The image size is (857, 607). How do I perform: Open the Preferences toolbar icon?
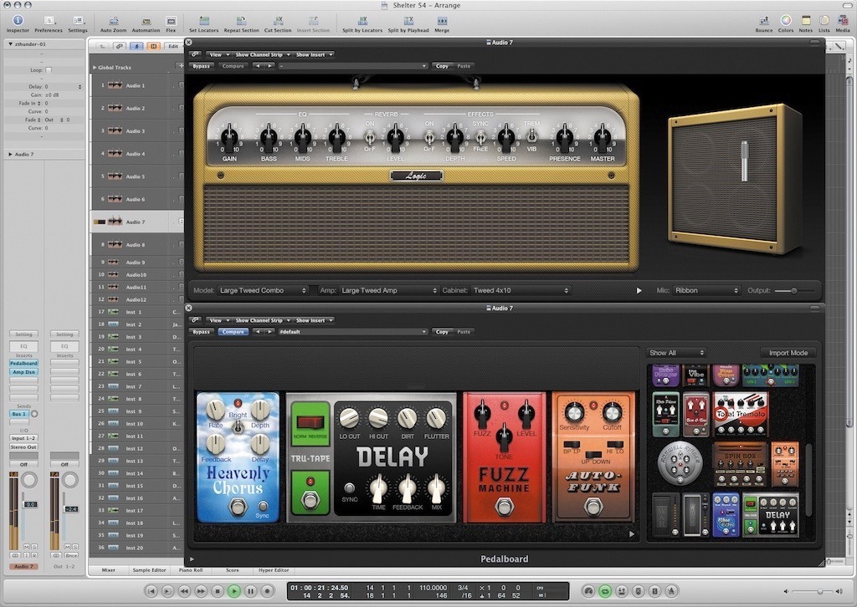[49, 21]
